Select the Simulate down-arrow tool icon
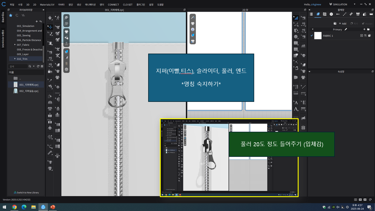Screen dimensions: 375x211 pos(50,18)
